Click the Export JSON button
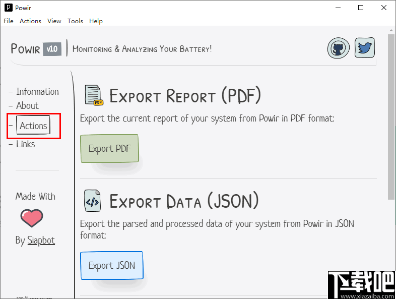Image resolution: width=396 pixels, height=299 pixels. 112,265
